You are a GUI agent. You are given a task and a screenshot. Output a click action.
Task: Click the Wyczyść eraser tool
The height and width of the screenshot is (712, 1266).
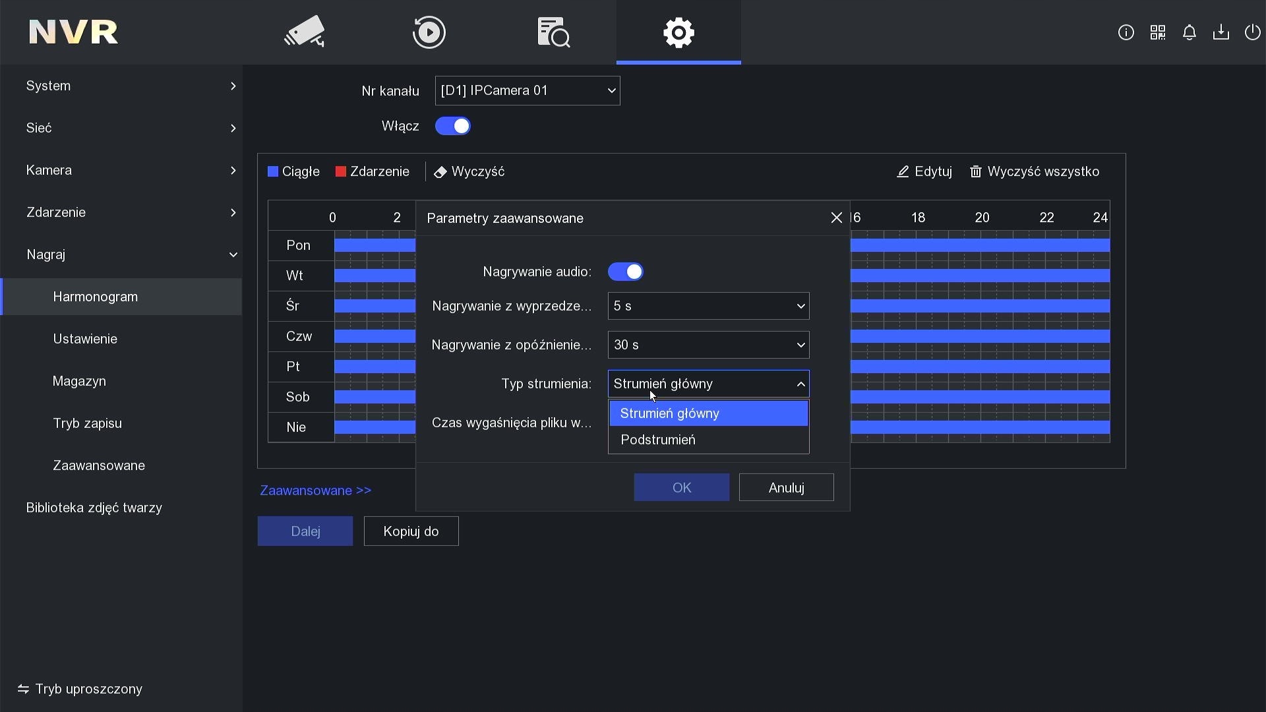point(469,171)
